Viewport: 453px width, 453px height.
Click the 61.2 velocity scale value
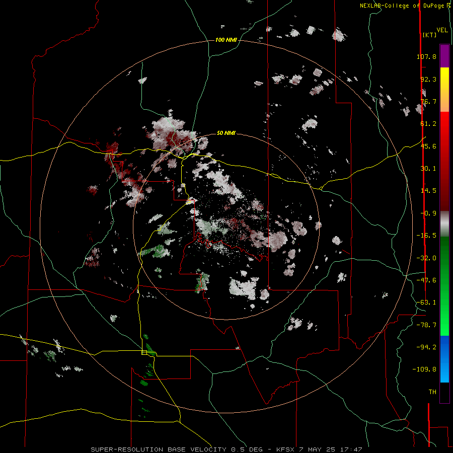tap(428, 124)
